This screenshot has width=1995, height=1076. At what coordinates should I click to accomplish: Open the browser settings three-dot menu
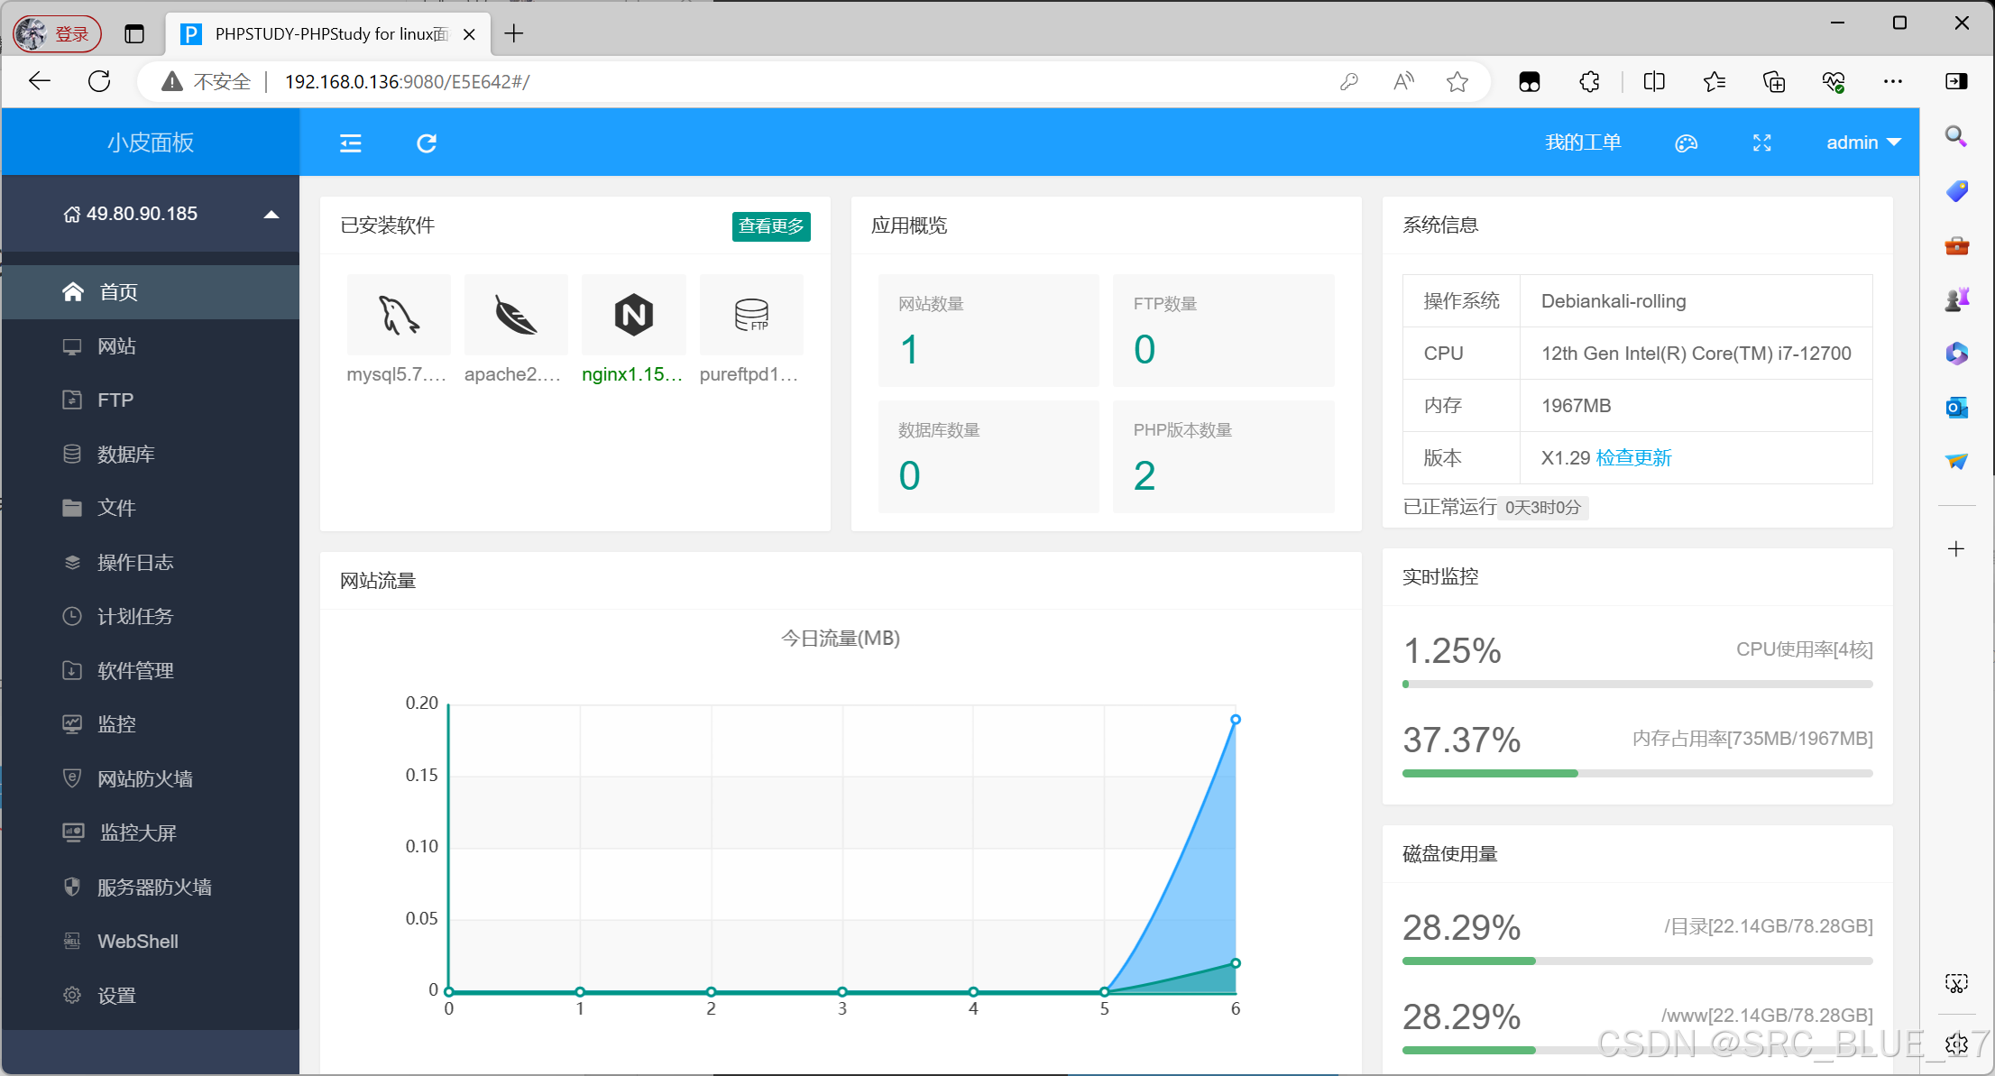pyautogui.click(x=1892, y=81)
